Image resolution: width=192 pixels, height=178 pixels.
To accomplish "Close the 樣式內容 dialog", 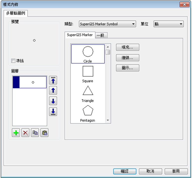I will [x=184, y=5].
